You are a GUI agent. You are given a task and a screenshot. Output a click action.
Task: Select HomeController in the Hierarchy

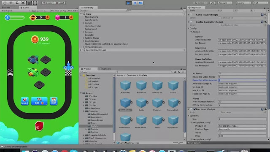93,26
